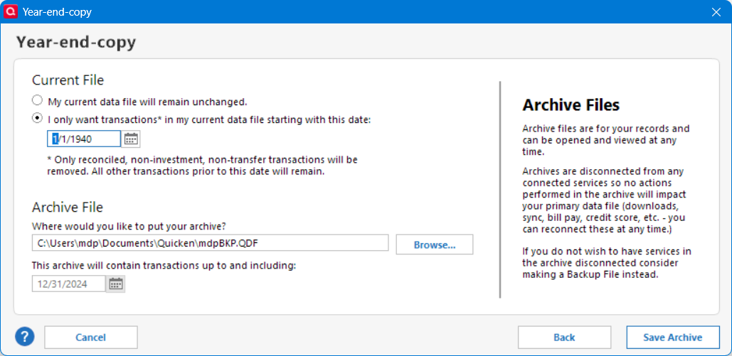This screenshot has width=732, height=356.
Task: Click the start date field showing 1/1/1940
Action: [x=84, y=139]
